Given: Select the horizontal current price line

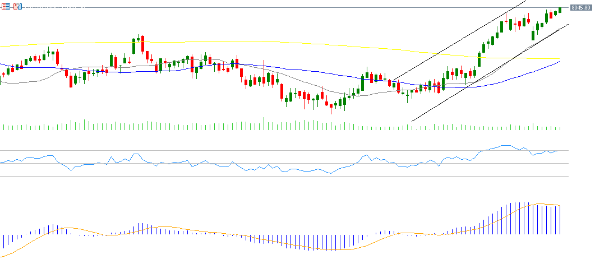Looking at the screenshot, I should point(280,8).
